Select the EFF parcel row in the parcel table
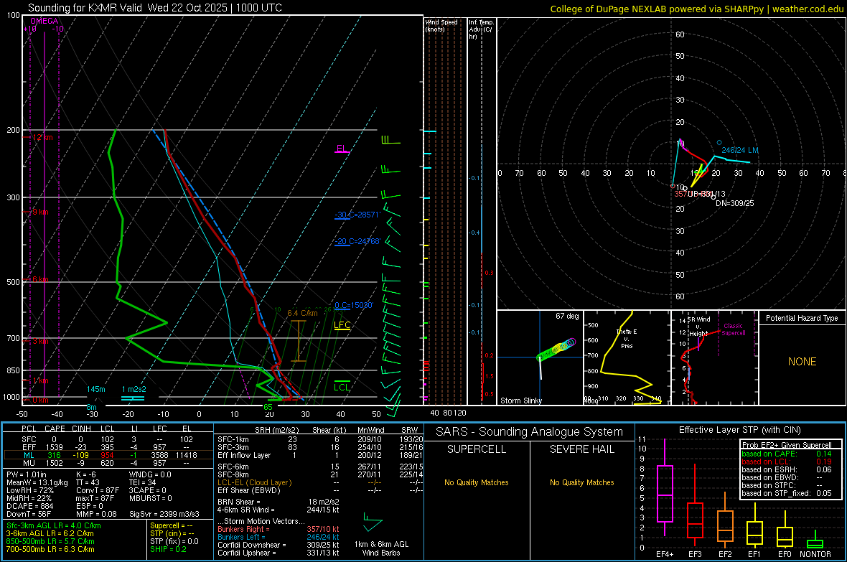The width and height of the screenshot is (847, 562). 107,447
